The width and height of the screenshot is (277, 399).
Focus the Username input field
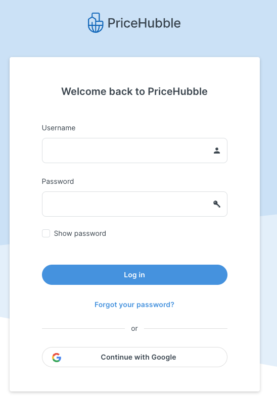[134, 151]
